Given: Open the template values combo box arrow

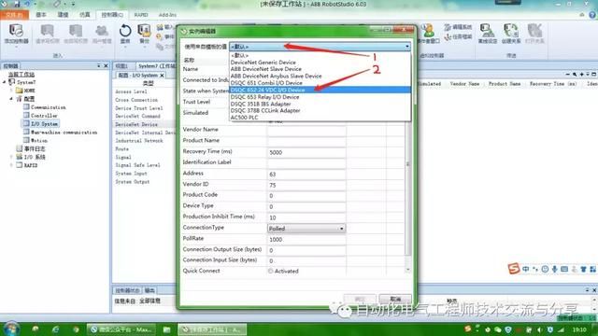Looking at the screenshot, I should tap(407, 47).
